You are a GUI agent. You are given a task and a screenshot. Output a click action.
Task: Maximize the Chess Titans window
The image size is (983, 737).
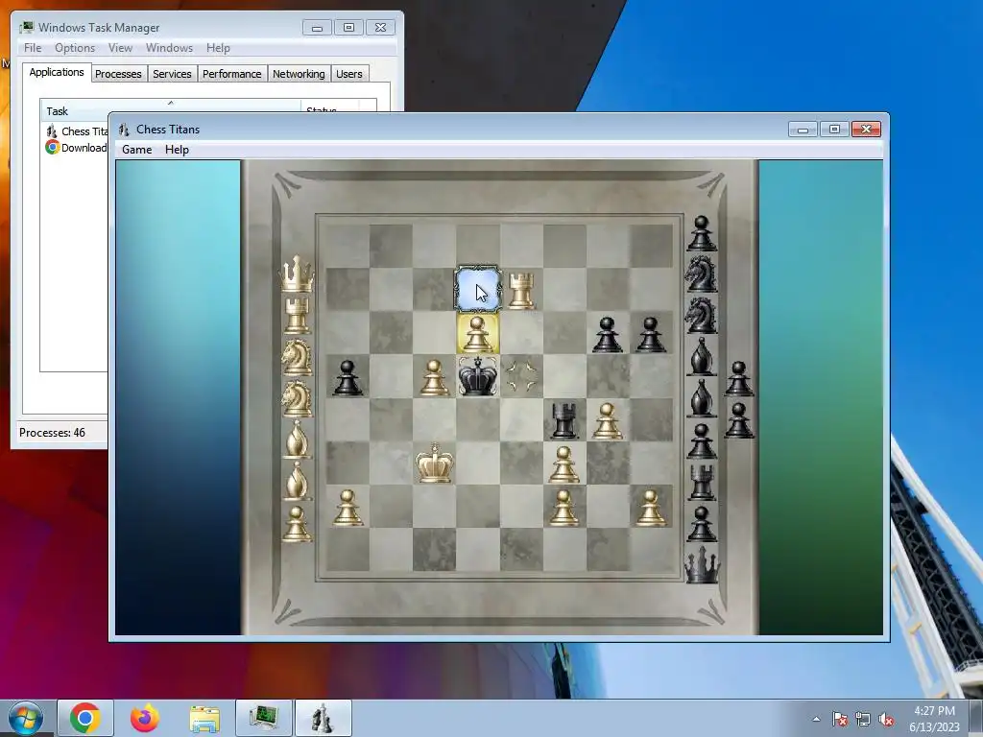834,130
